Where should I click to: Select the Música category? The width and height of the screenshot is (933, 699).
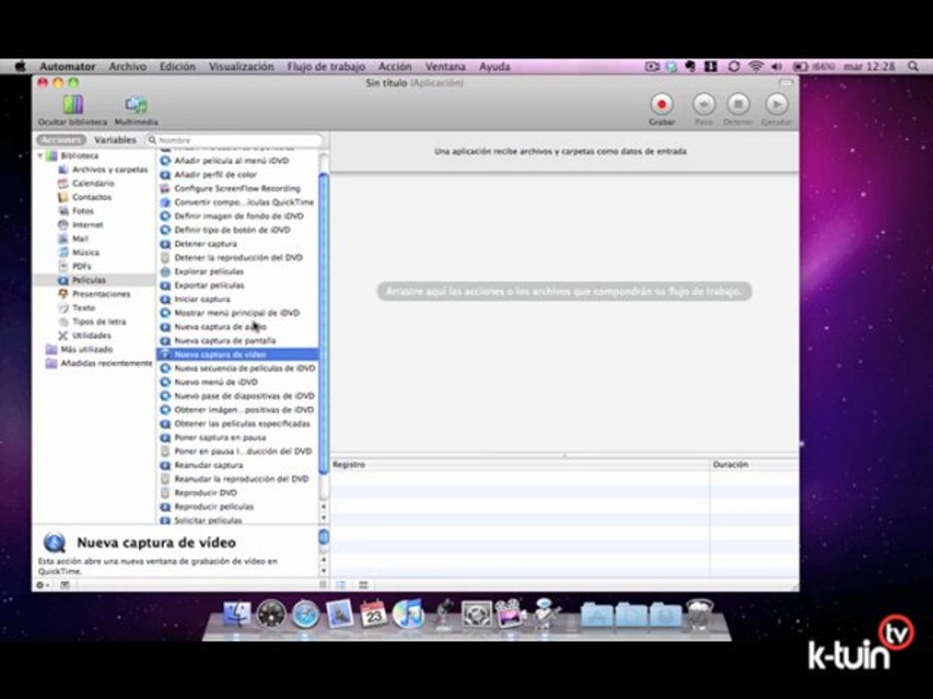tap(86, 252)
